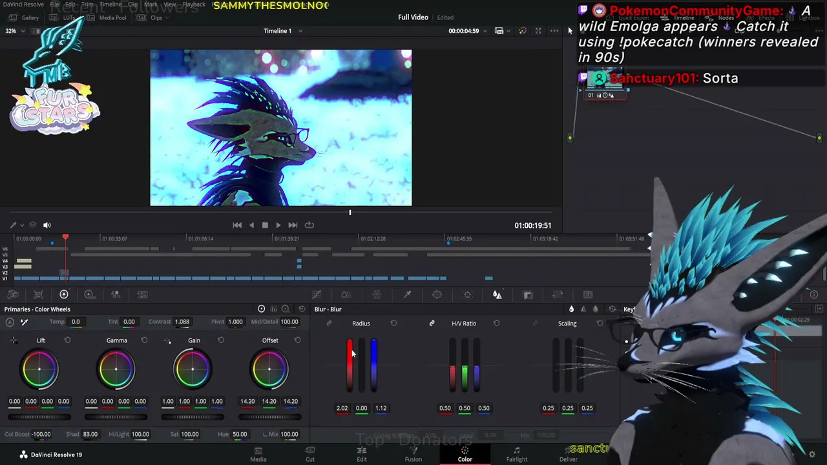Viewport: 827px width, 465px height.
Task: Stop playback in the viewer
Action: pyautogui.click(x=265, y=225)
